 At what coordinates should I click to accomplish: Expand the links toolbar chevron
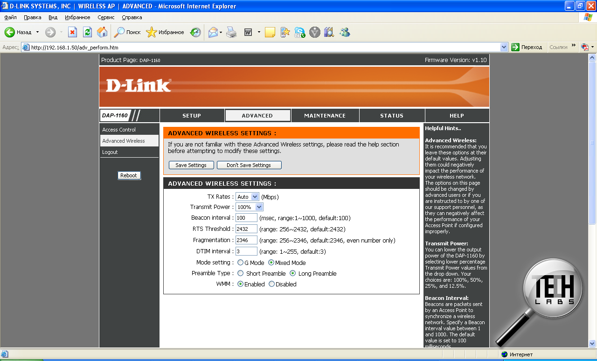coord(574,46)
